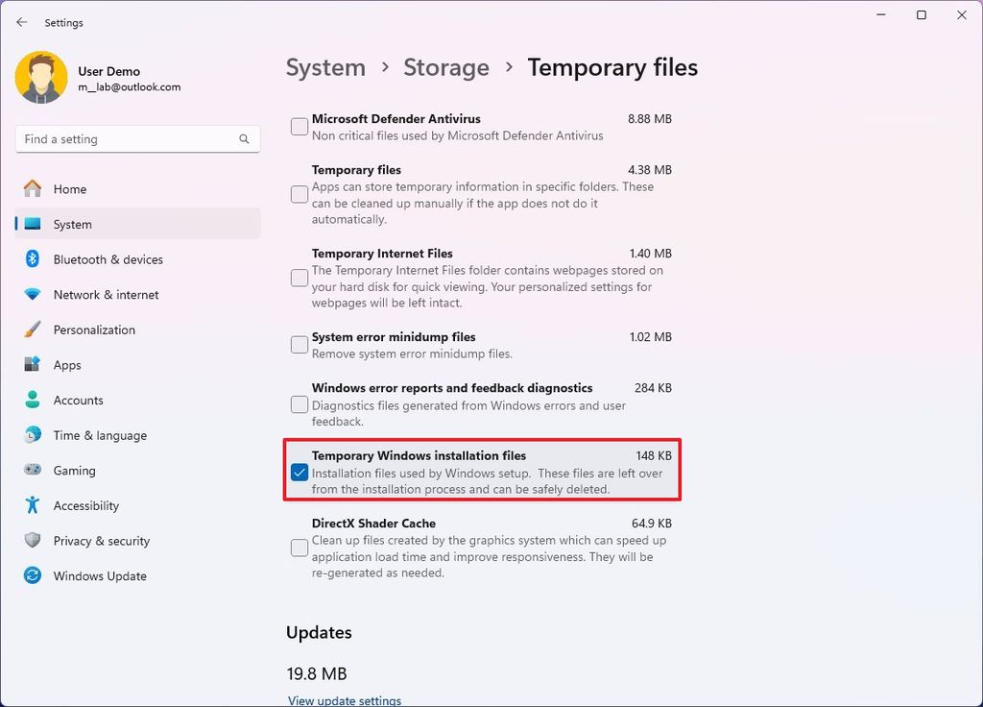Open the User Demo account picture
Viewport: 983px width, 707px height.
(40, 77)
